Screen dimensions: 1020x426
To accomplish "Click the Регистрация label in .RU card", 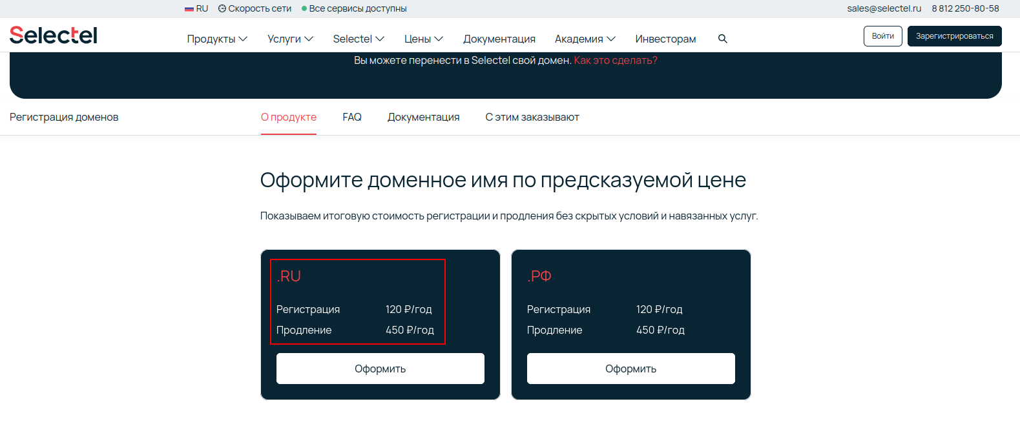I will pos(308,309).
